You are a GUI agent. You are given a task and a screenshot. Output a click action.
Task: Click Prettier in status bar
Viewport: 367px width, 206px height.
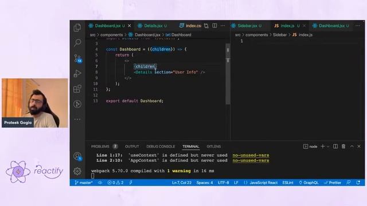[333, 183]
